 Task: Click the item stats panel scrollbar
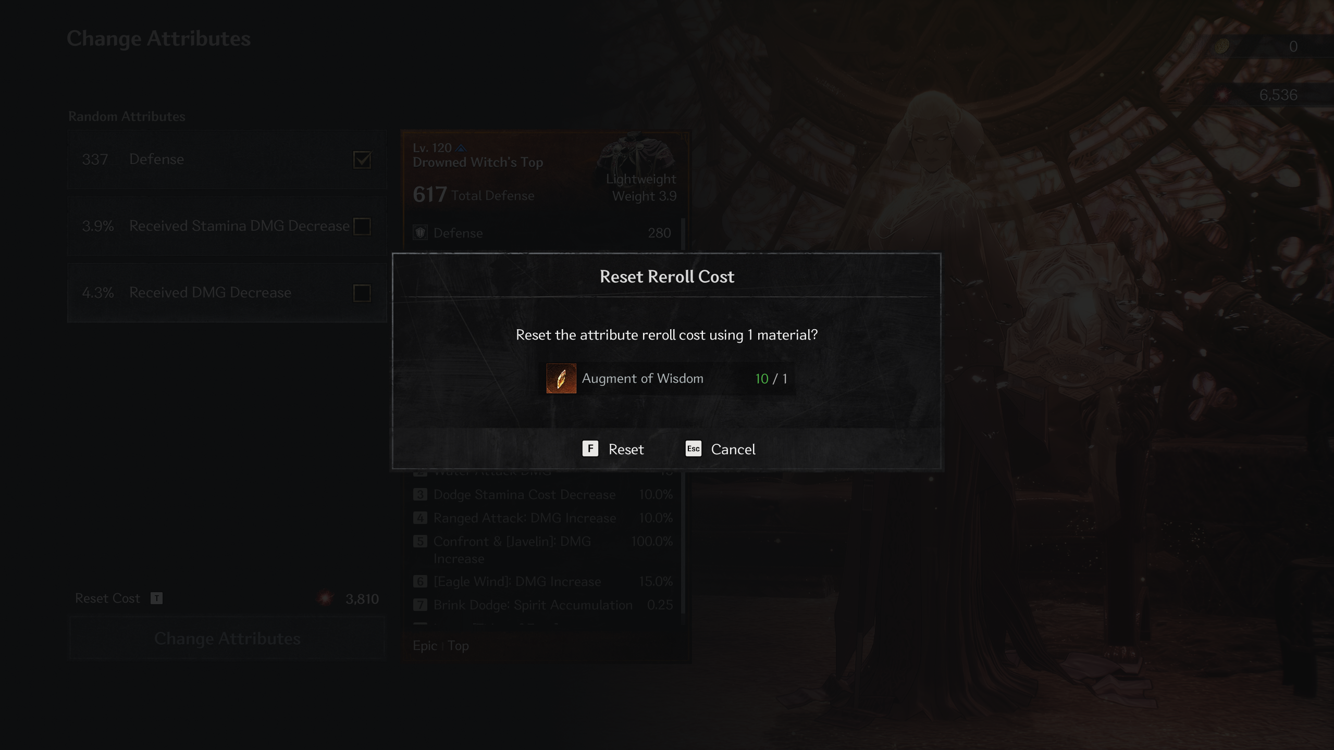point(683,417)
